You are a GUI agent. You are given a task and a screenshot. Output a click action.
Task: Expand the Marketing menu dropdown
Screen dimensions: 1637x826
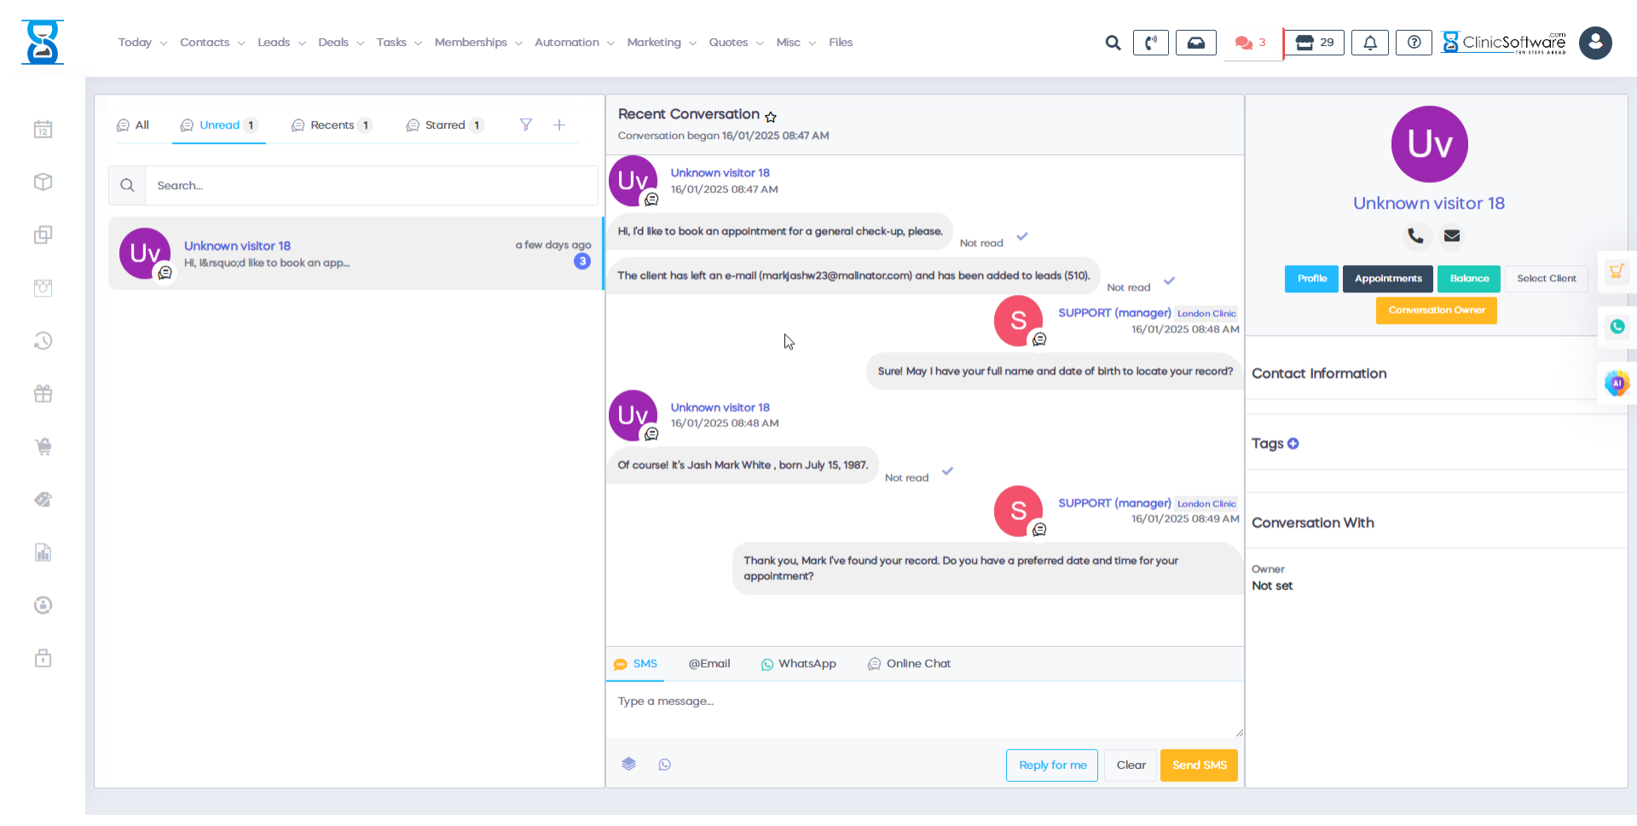[662, 43]
